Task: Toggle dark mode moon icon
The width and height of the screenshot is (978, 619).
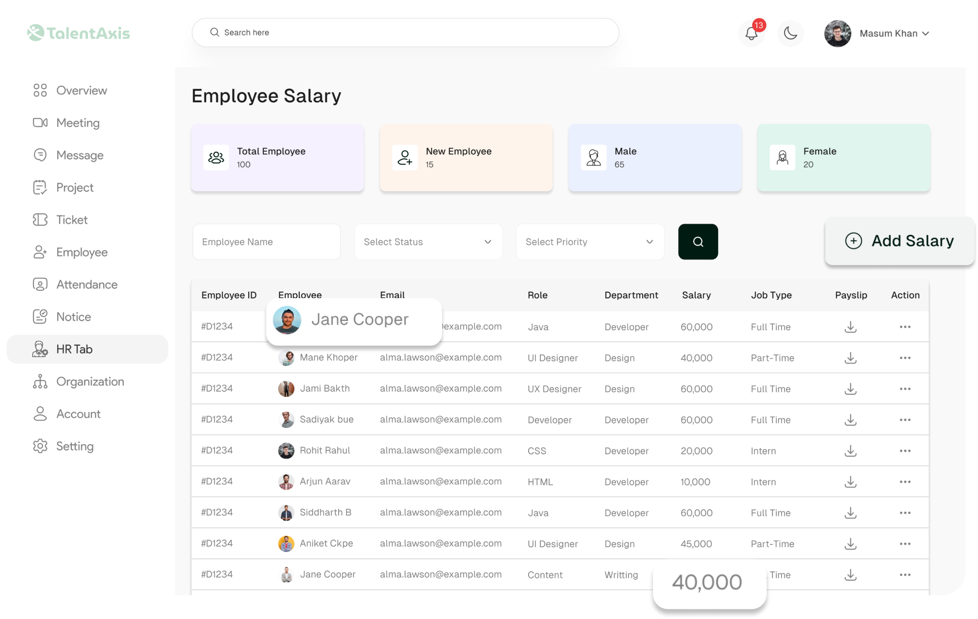Action: point(790,33)
